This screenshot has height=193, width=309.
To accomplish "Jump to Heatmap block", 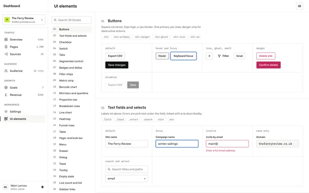I will [x=71, y=119].
